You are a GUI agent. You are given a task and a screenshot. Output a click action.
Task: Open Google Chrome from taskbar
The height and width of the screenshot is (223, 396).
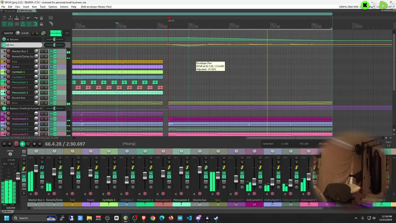[153, 218]
